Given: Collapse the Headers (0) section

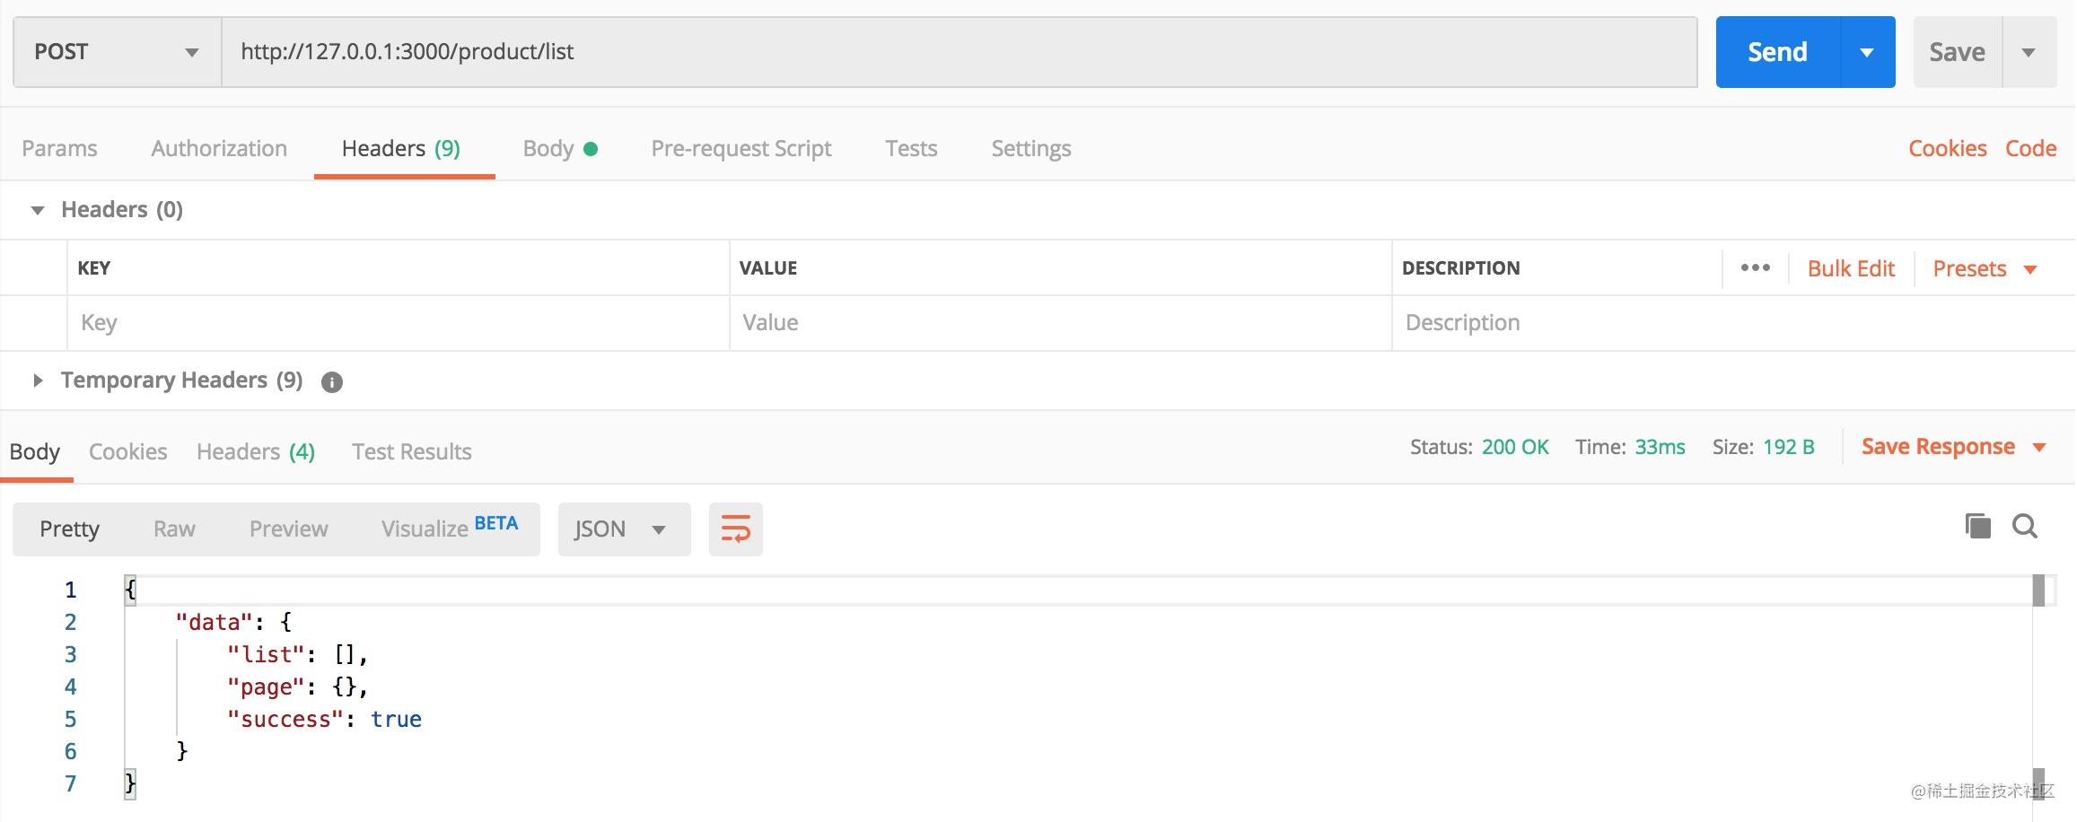Looking at the screenshot, I should tap(38, 210).
